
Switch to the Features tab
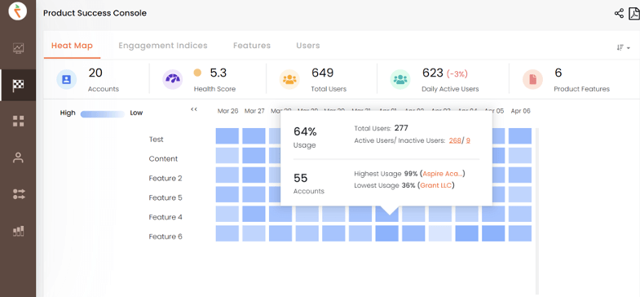point(252,46)
